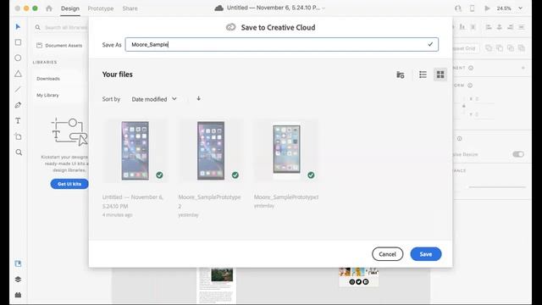The width and height of the screenshot is (542, 305).
Task: Switch to the Share tab
Action: coord(130,8)
